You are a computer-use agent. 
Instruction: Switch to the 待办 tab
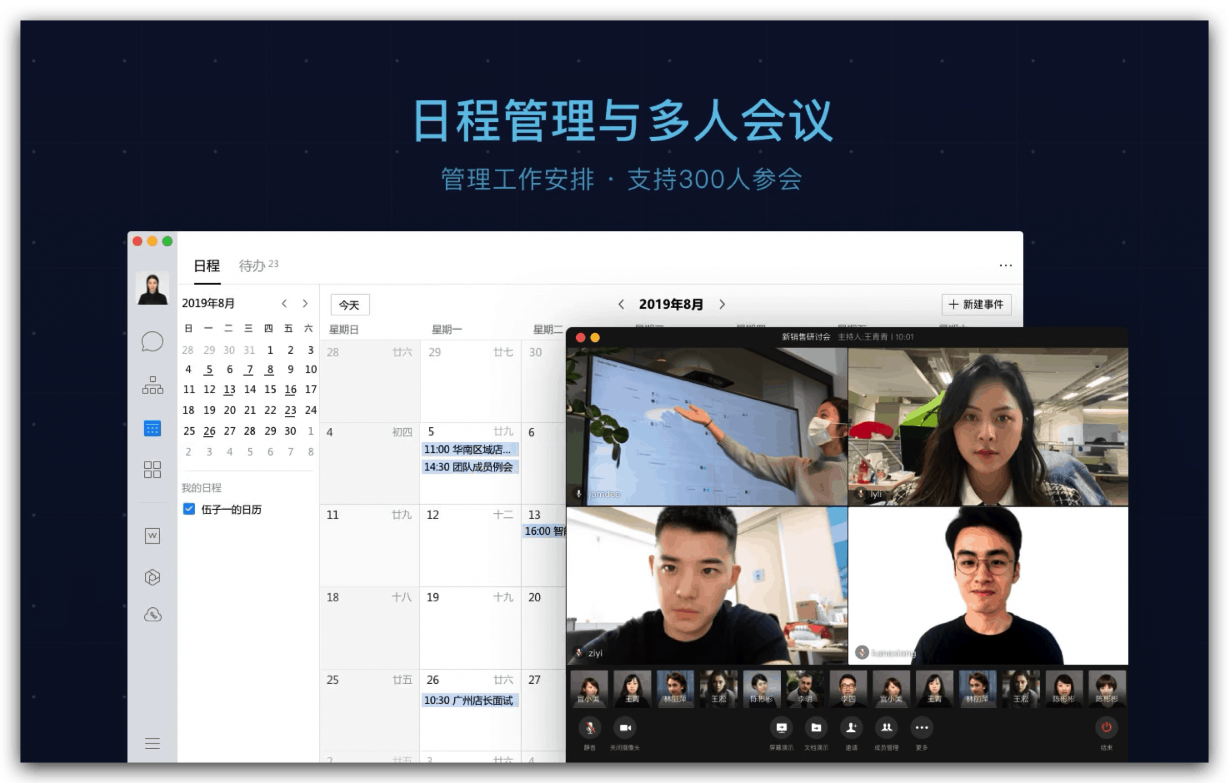(x=258, y=266)
